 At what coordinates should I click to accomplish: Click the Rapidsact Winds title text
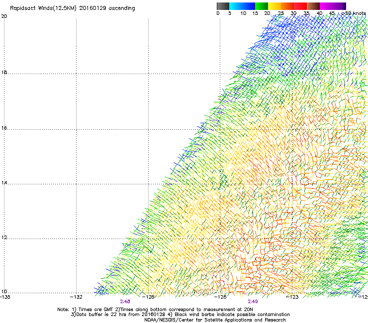point(73,8)
